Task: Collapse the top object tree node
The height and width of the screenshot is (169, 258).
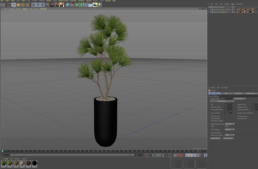Action: tap(209, 7)
